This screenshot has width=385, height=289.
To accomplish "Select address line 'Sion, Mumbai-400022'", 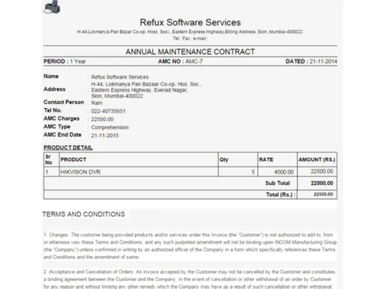I will tap(117, 96).
